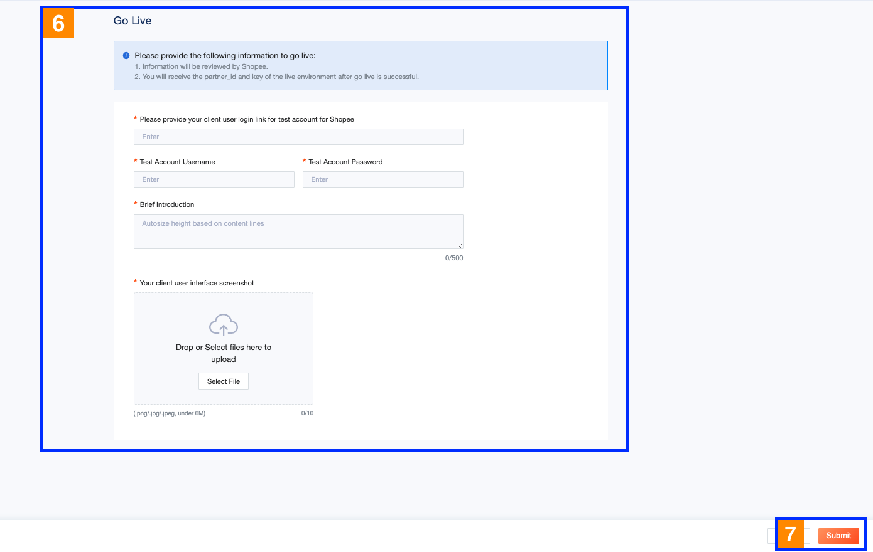Click the partially hidden button beside Submit
Viewport: 873px width, 552px height.
772,536
